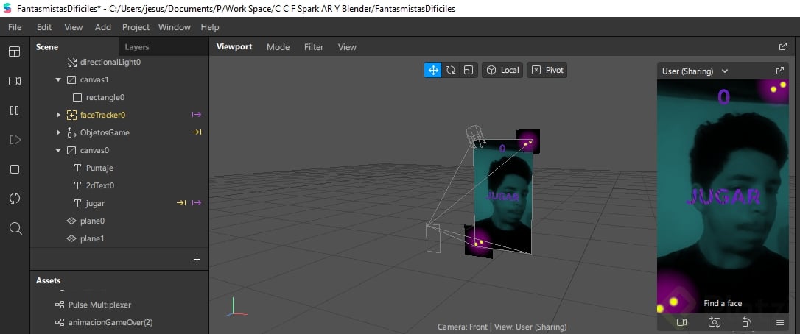Pop out the viewport with the top-right icon
The image size is (800, 334).
782,46
